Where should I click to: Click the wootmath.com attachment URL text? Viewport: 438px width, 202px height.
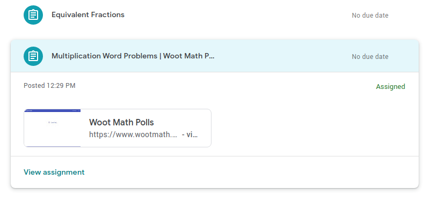(133, 135)
